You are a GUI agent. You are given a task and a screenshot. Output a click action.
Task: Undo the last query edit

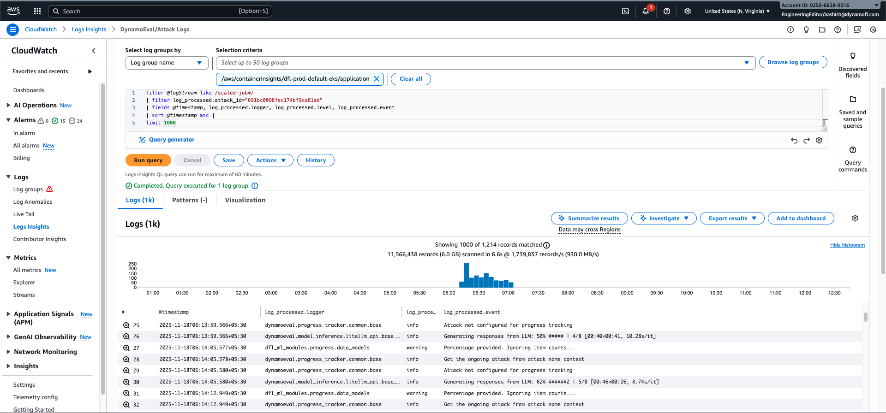[x=794, y=141]
